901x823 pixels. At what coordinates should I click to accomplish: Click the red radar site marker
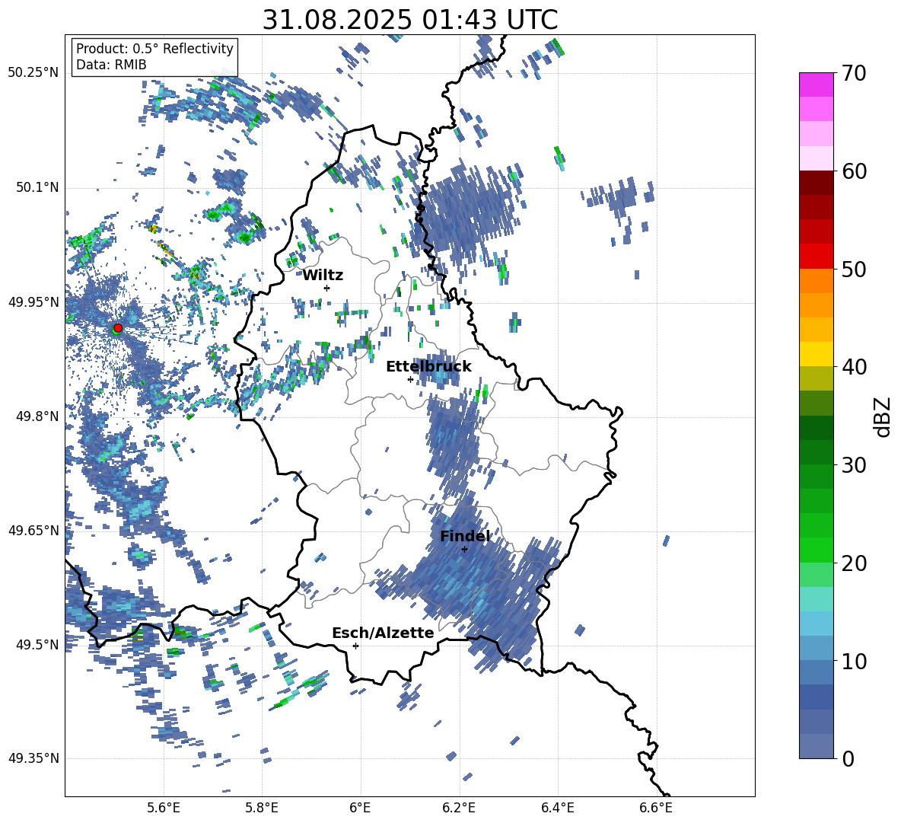pos(118,327)
